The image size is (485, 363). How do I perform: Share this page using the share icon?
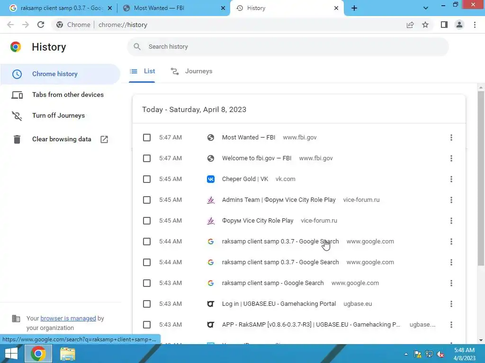(x=410, y=25)
